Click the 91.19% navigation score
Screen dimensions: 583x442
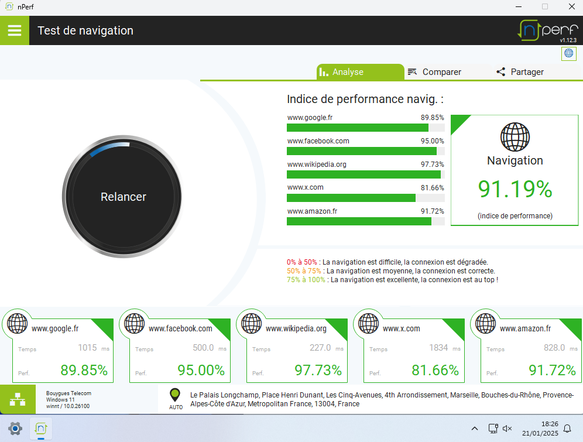coord(515,189)
